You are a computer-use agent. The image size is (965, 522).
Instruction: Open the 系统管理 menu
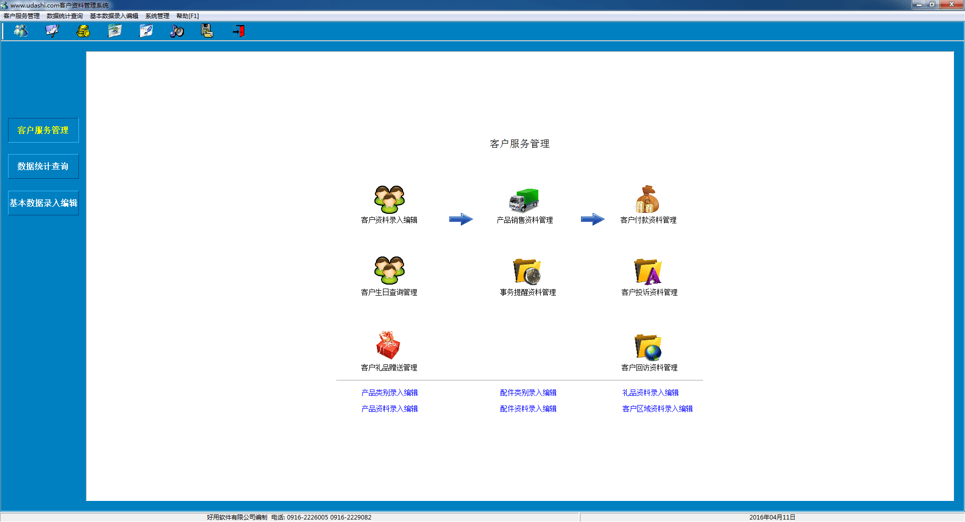157,16
